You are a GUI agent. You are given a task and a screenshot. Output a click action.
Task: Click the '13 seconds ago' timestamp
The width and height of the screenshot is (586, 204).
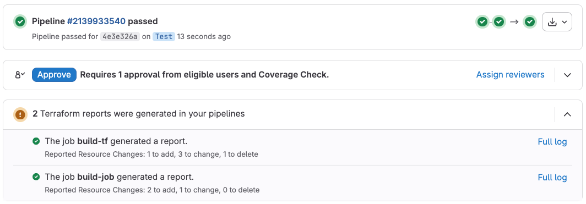coord(204,36)
